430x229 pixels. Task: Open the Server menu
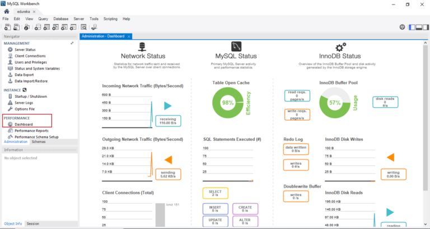[79, 18]
